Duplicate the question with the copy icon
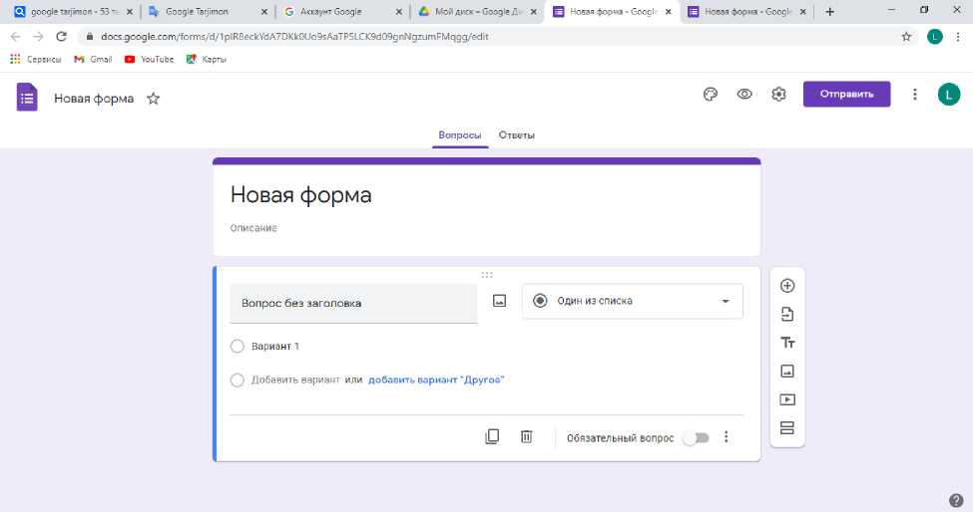Screen dimensions: 973x512 pos(492,436)
